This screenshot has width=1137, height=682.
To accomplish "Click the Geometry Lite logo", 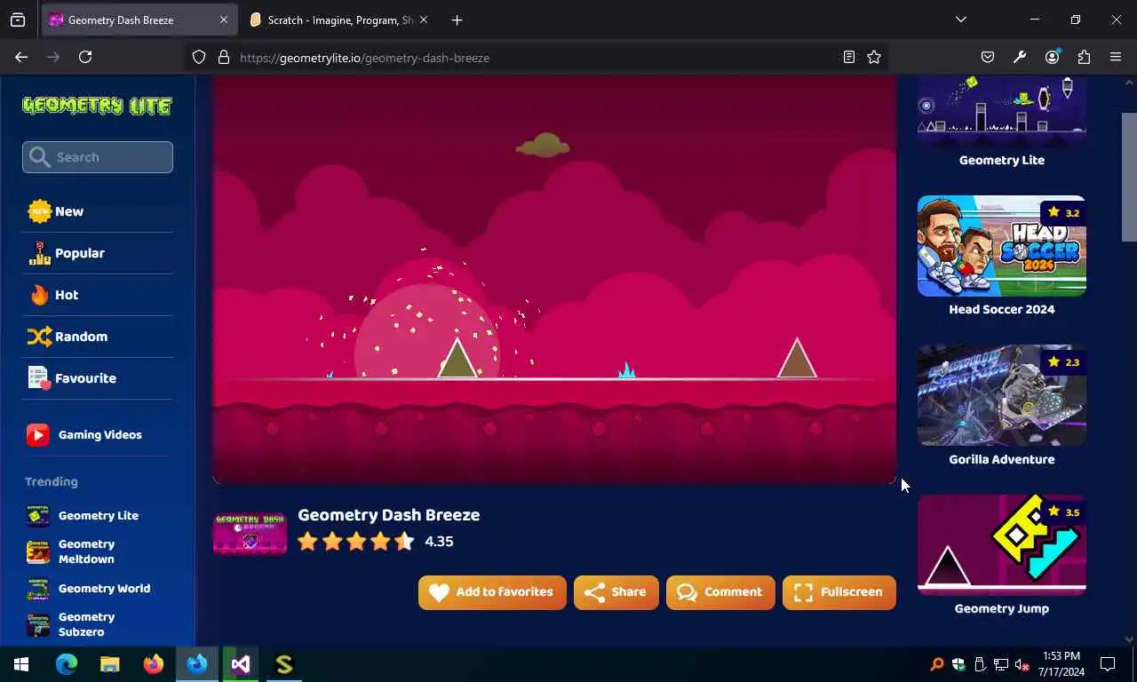I will pyautogui.click(x=97, y=106).
